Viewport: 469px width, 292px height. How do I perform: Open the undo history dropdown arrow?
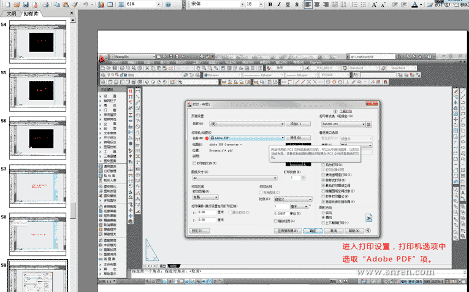coord(92,4)
